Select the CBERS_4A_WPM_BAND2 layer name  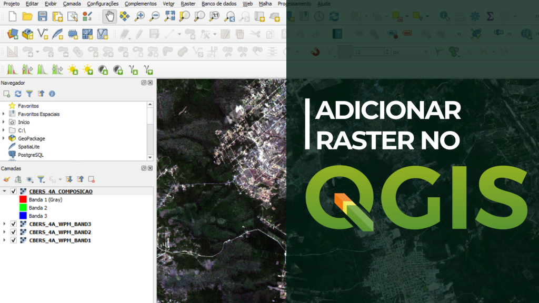click(60, 232)
